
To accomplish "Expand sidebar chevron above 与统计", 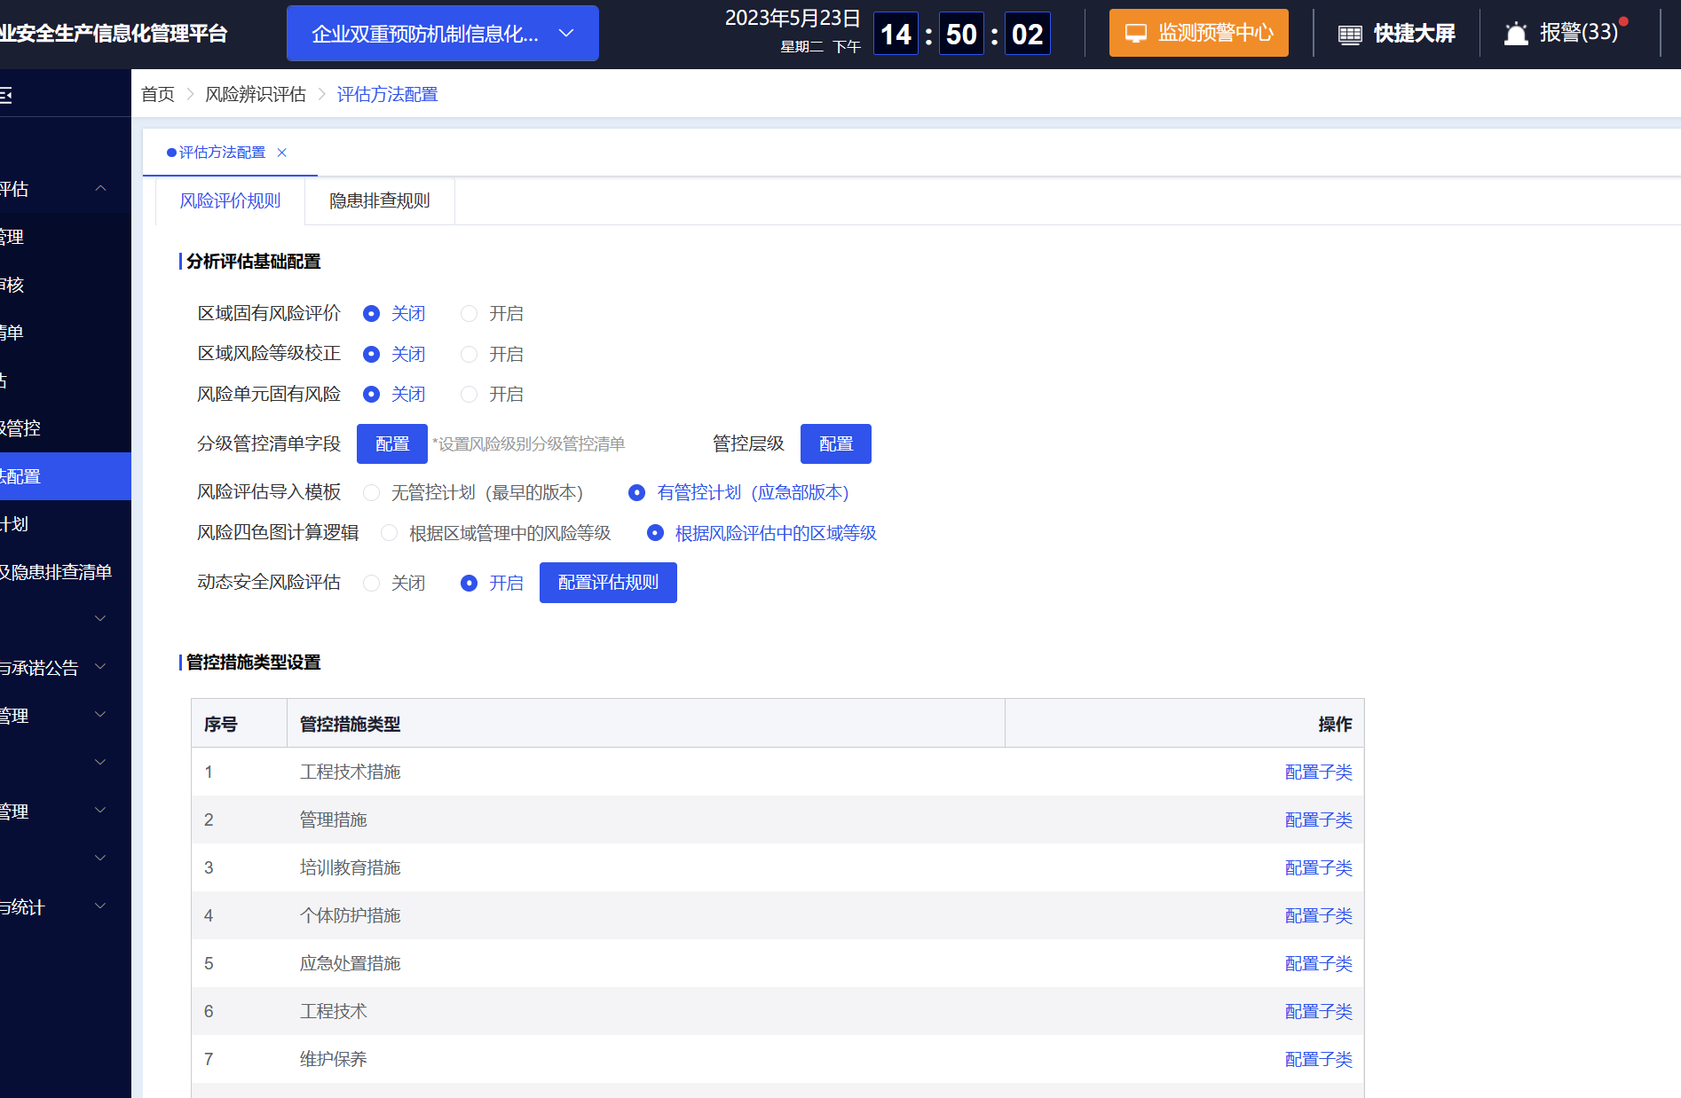I will pyautogui.click(x=100, y=858).
